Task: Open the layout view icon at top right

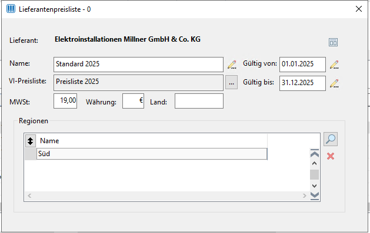Action: point(333,42)
